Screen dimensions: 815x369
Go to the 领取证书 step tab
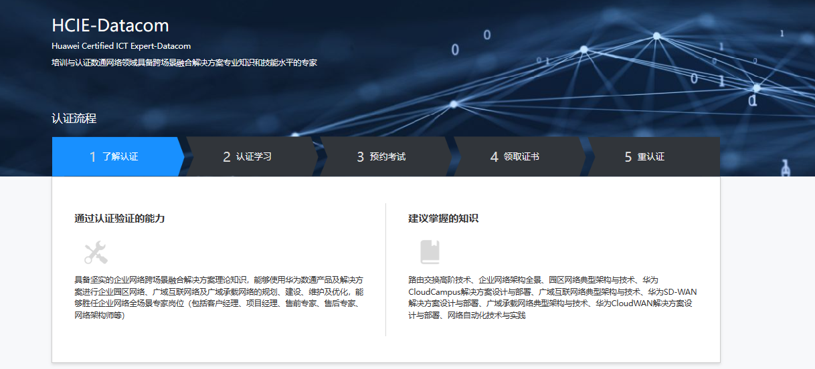(520, 157)
